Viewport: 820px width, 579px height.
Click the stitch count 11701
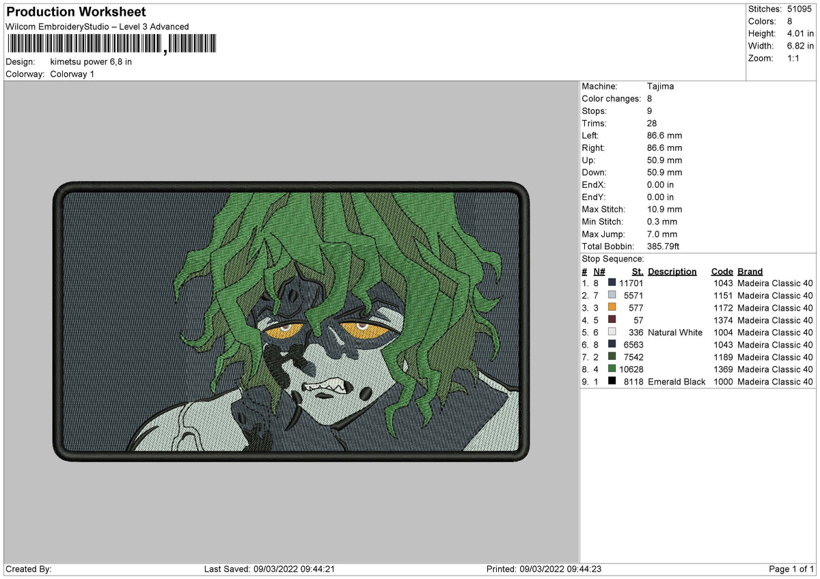[631, 283]
